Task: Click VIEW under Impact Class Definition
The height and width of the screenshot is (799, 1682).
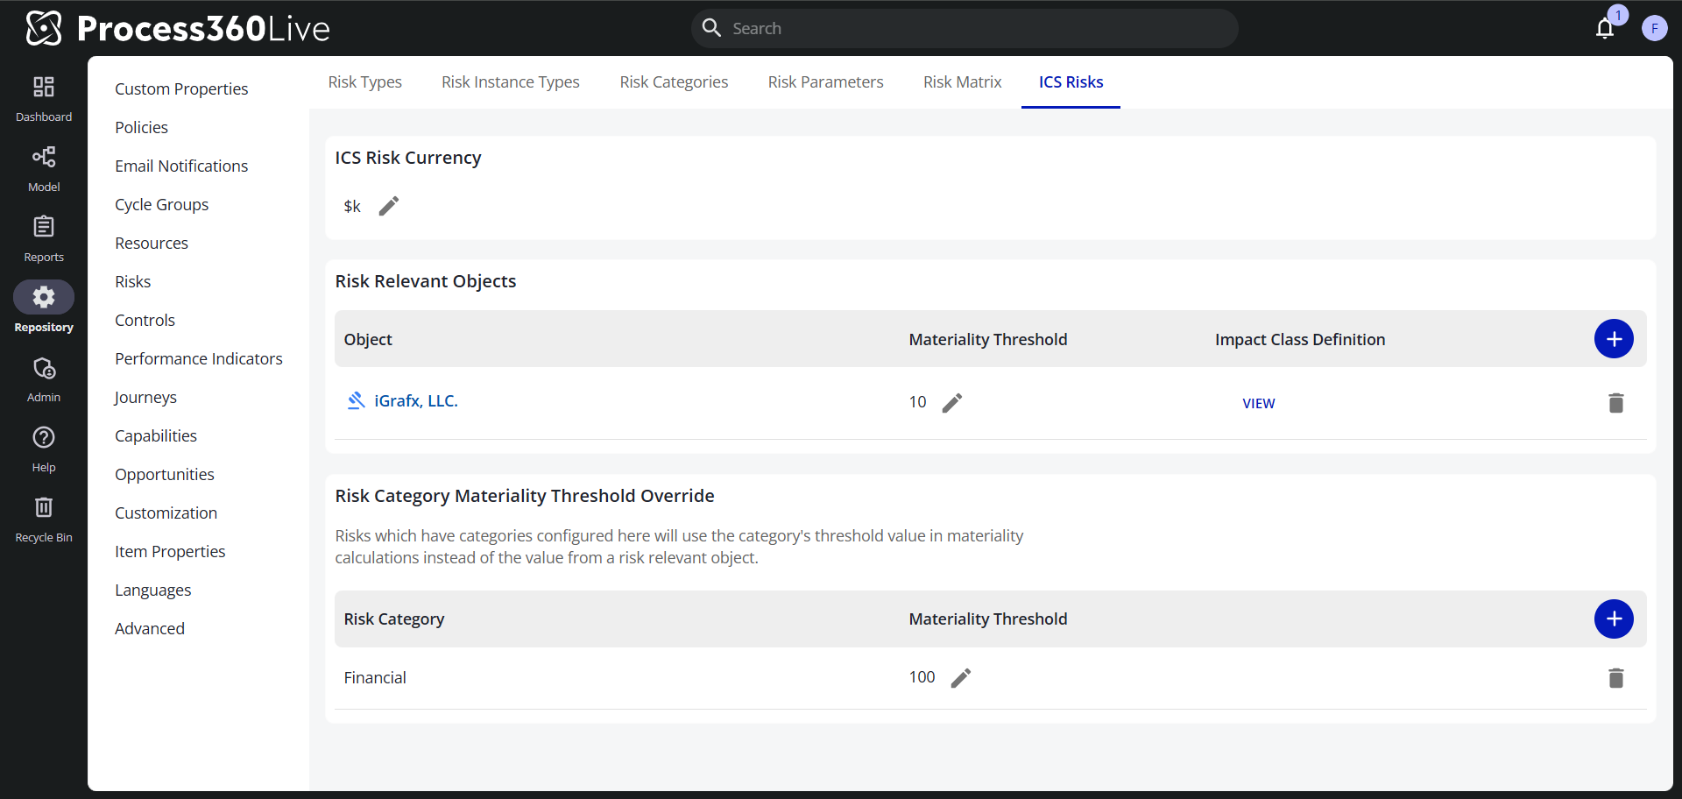Action: 1259,403
